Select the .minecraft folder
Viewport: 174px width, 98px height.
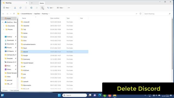[26, 22]
